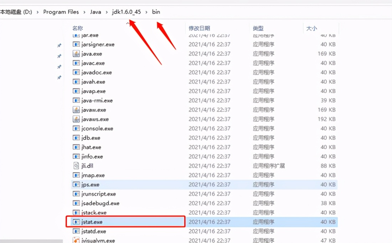This screenshot has width=392, height=243.
Task: Click the file name javadoc.exe
Action: [97, 72]
